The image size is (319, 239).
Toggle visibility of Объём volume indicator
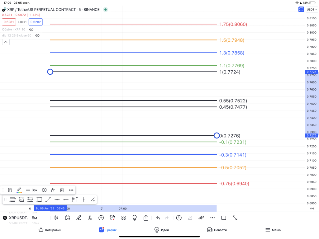pyautogui.click(x=31, y=30)
